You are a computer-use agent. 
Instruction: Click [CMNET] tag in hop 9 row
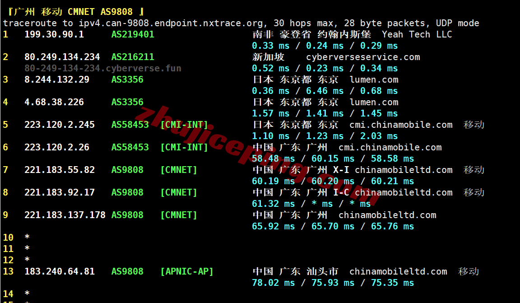click(179, 215)
